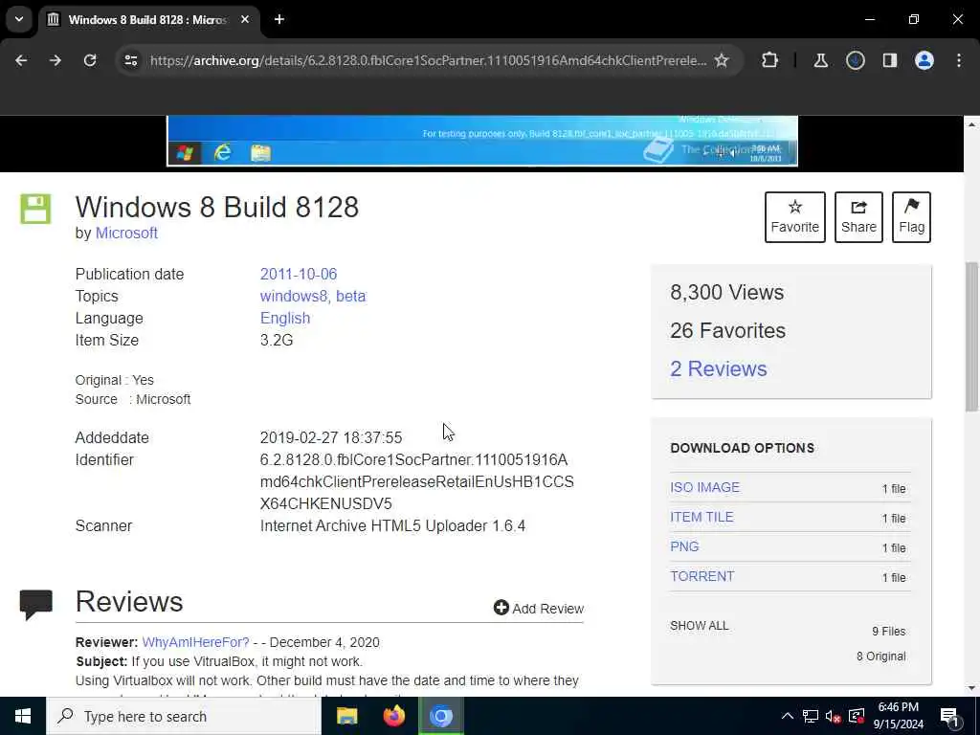Open the 2011-10-06 publication date link

tap(299, 275)
